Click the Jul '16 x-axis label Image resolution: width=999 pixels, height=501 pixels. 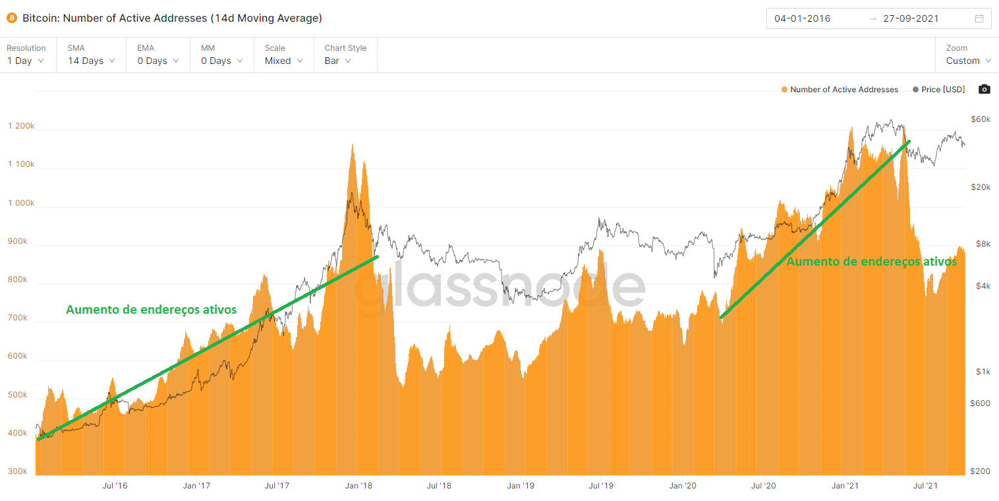[115, 486]
